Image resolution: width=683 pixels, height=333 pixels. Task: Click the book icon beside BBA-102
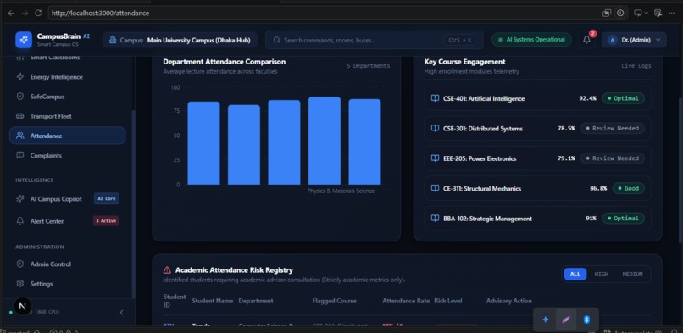coord(435,219)
